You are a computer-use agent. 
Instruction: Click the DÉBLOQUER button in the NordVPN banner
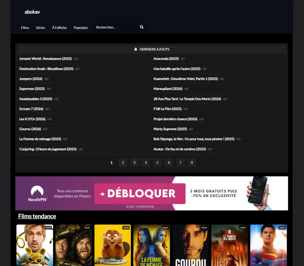[140, 193]
